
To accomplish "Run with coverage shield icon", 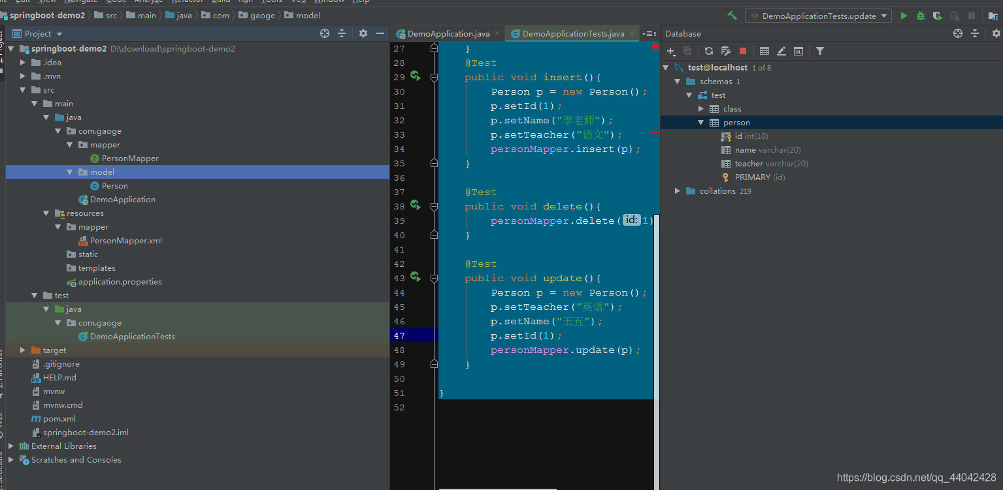I will [938, 16].
